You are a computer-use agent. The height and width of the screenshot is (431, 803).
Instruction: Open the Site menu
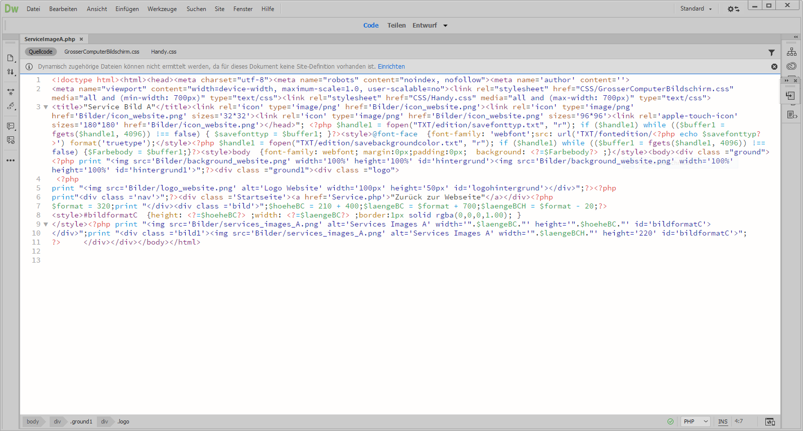[x=220, y=9]
